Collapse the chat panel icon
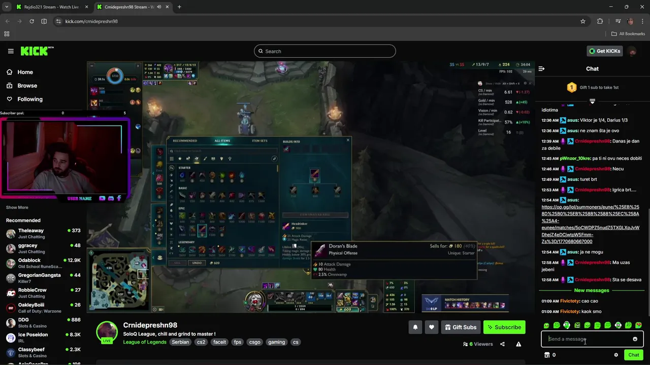 click(541, 69)
